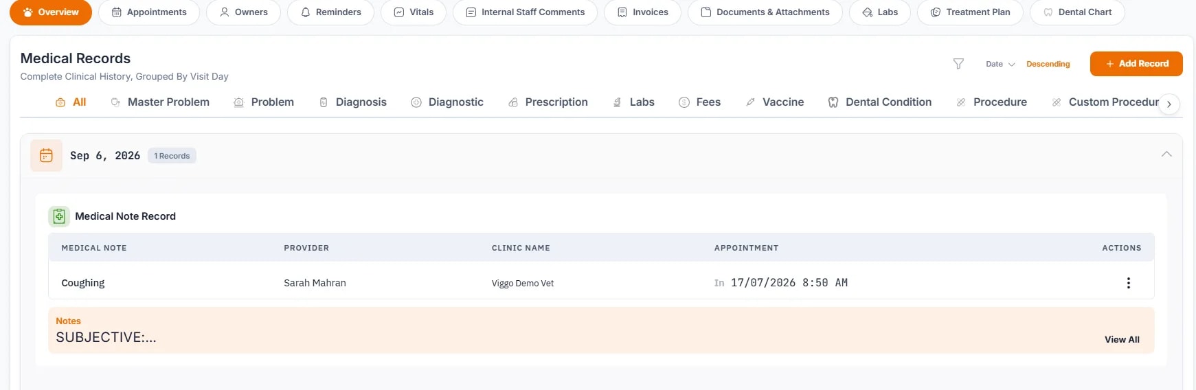Click the CLINIC NAME column header
Image resolution: width=1196 pixels, height=390 pixels.
coord(521,248)
